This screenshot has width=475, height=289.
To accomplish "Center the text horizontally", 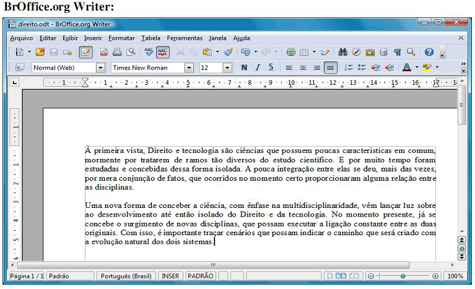I will 303,68.
